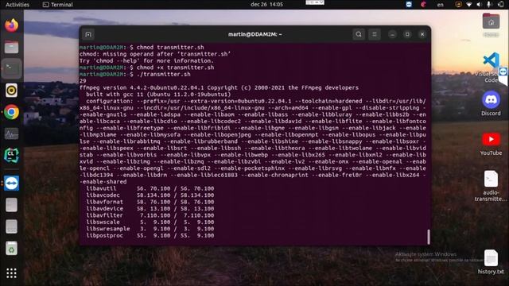
Task: Click the 'libavformat' version row
Action: pos(150,202)
